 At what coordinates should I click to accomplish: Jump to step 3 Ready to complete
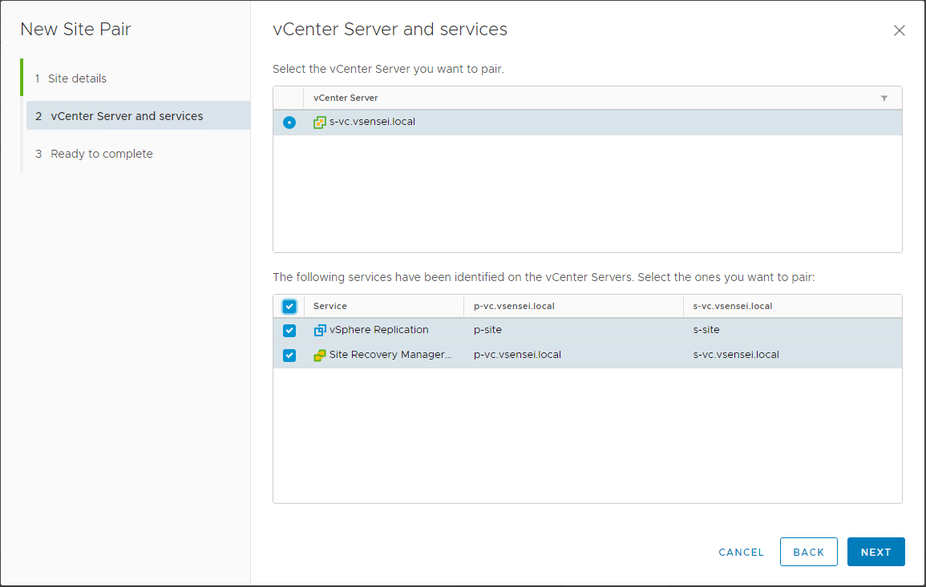tap(101, 154)
